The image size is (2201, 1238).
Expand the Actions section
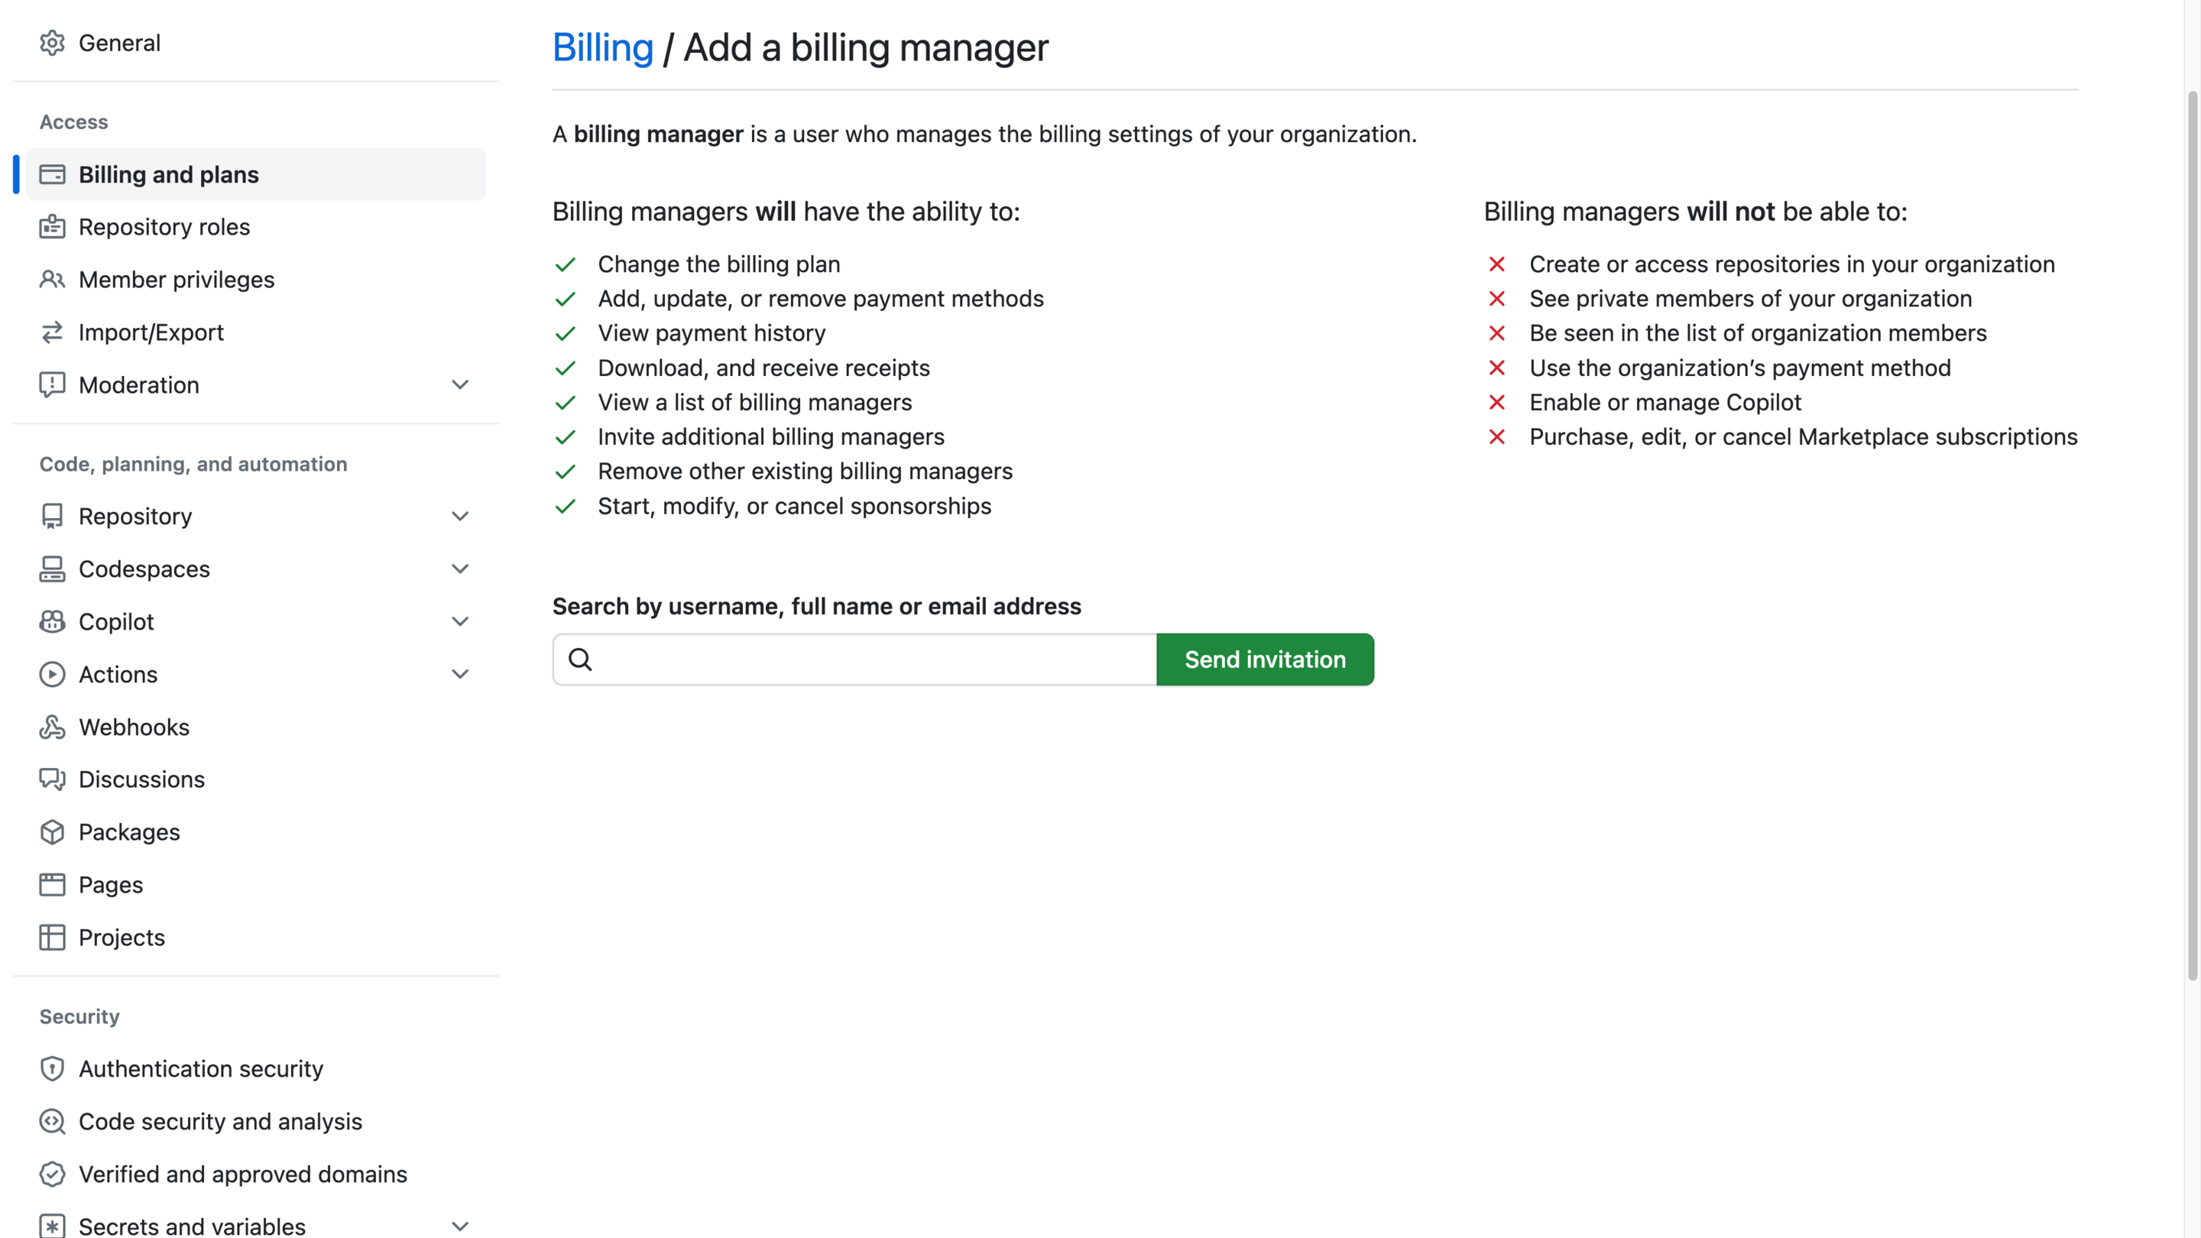coord(461,674)
